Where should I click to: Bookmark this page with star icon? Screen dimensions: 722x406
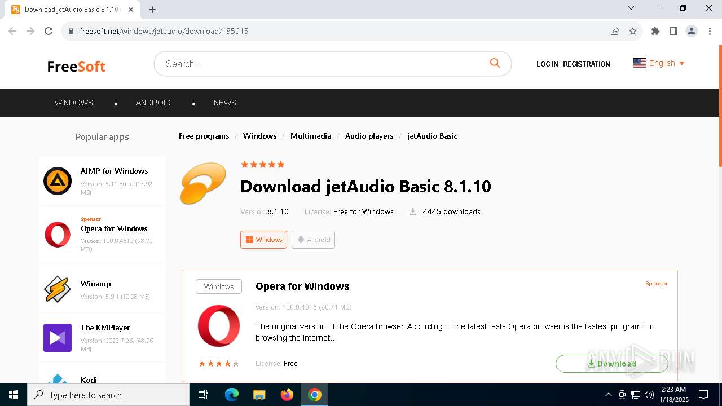pyautogui.click(x=633, y=31)
